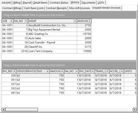Select invoice reference 351 row
This screenshot has height=113, width=138.
(69, 80)
